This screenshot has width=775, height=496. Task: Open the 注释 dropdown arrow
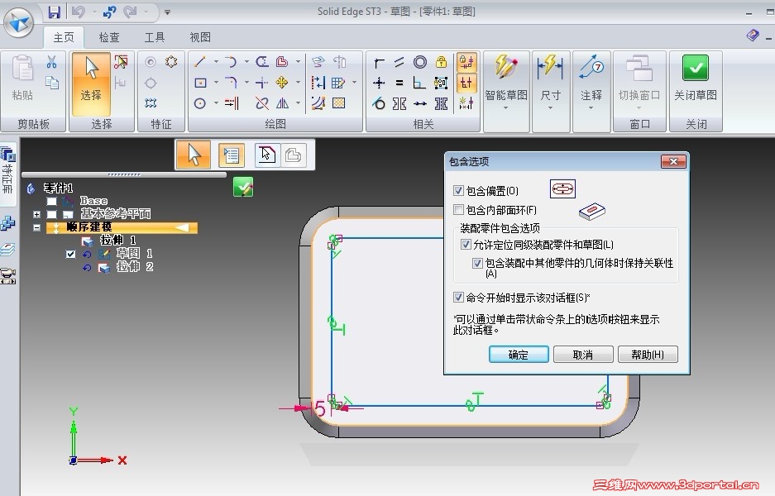pyautogui.click(x=591, y=107)
